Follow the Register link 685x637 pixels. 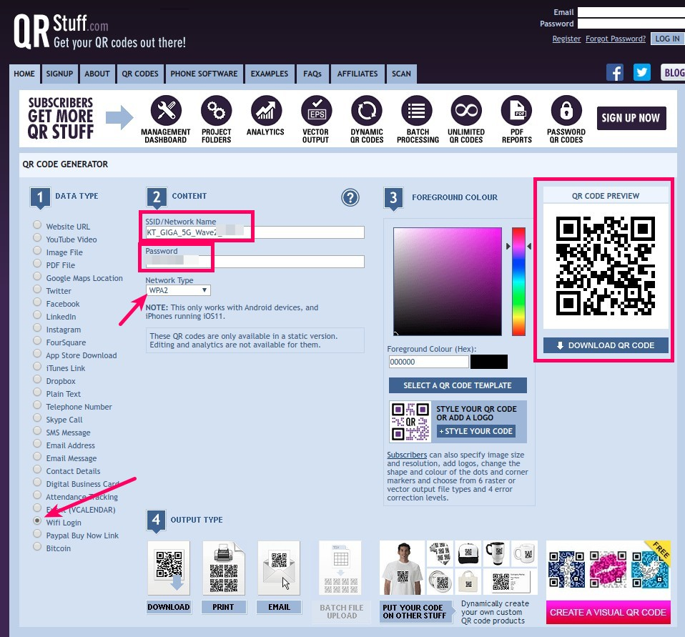566,39
